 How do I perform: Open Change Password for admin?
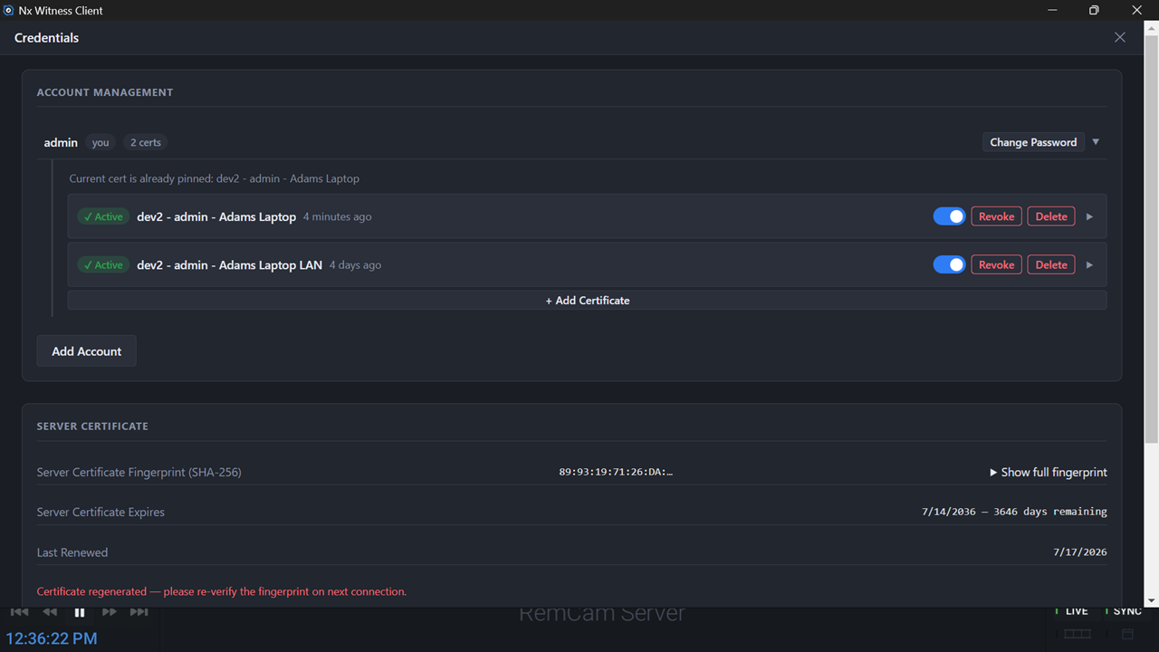tap(1033, 142)
